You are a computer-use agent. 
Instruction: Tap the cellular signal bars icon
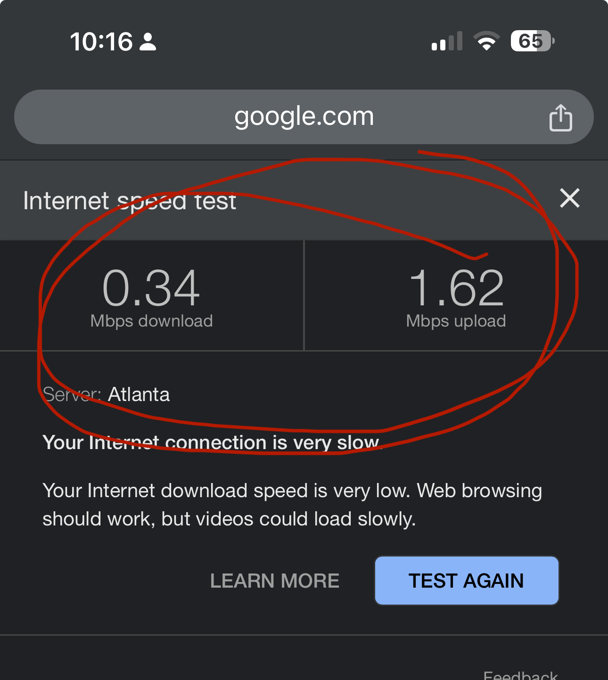pyautogui.click(x=447, y=41)
